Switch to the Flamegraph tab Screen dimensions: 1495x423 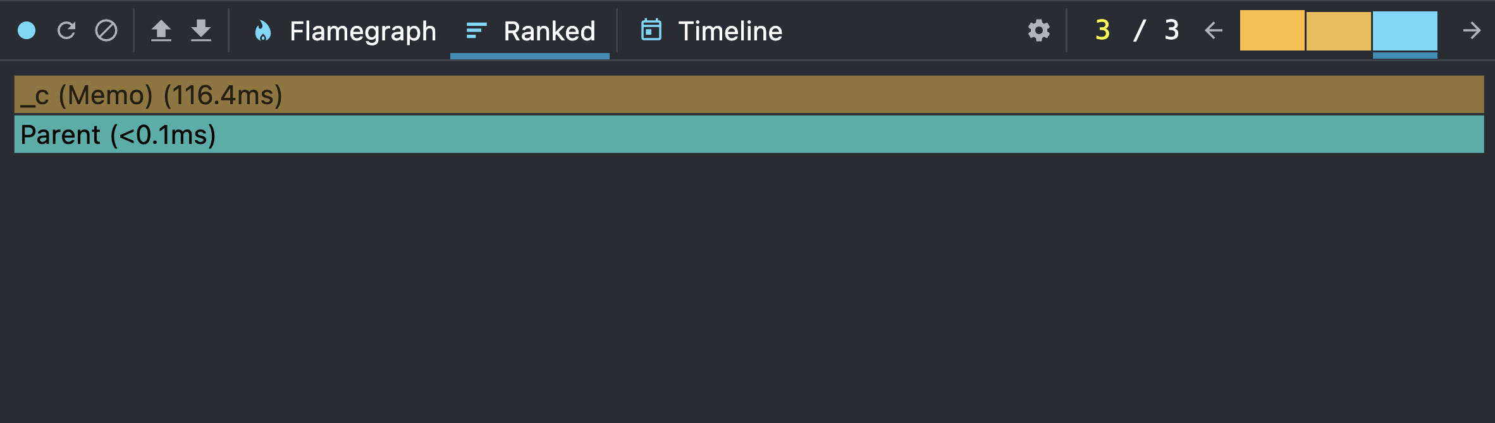(362, 31)
